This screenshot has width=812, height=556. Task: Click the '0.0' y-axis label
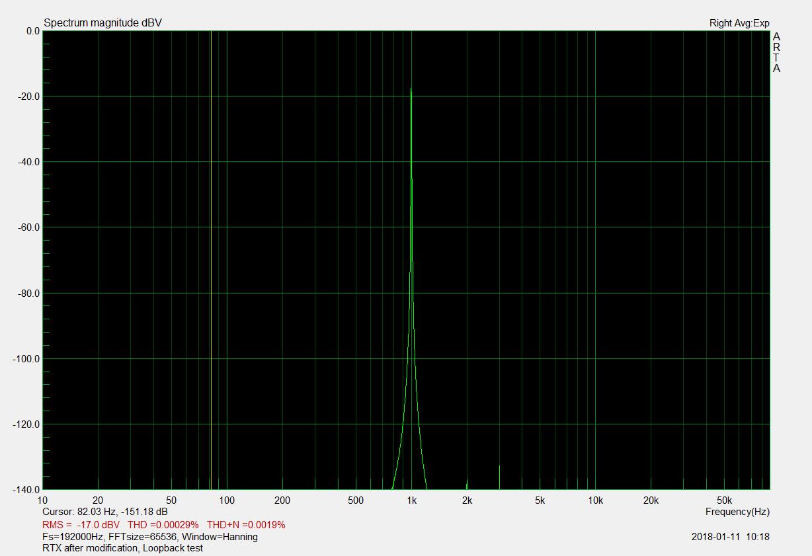33,31
